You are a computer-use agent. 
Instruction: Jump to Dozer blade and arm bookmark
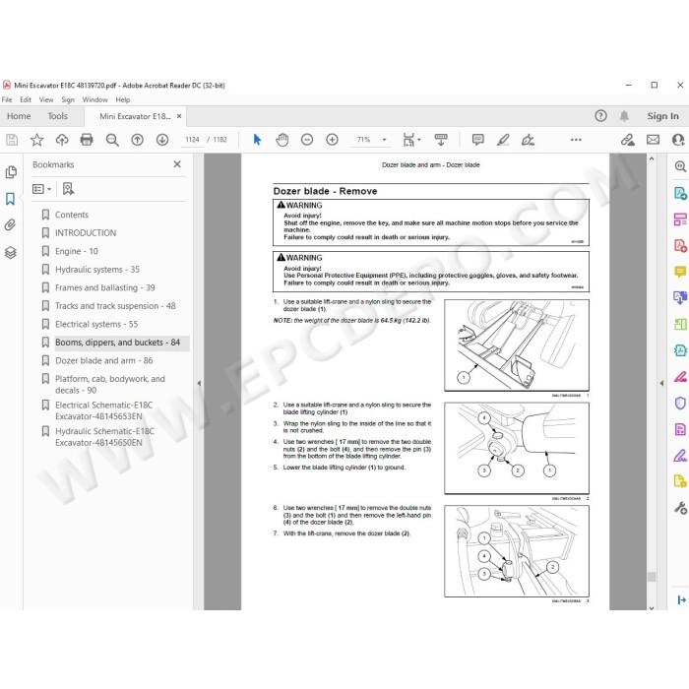(x=103, y=361)
